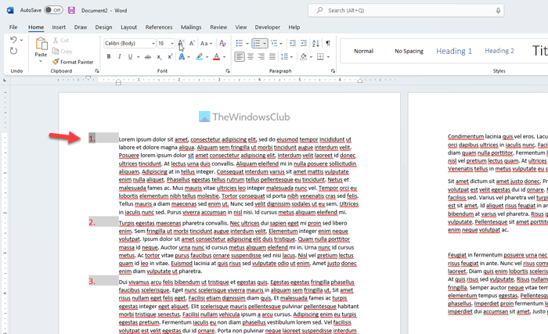Click the Paste clipboard icon
548x334 pixels.
point(41,44)
